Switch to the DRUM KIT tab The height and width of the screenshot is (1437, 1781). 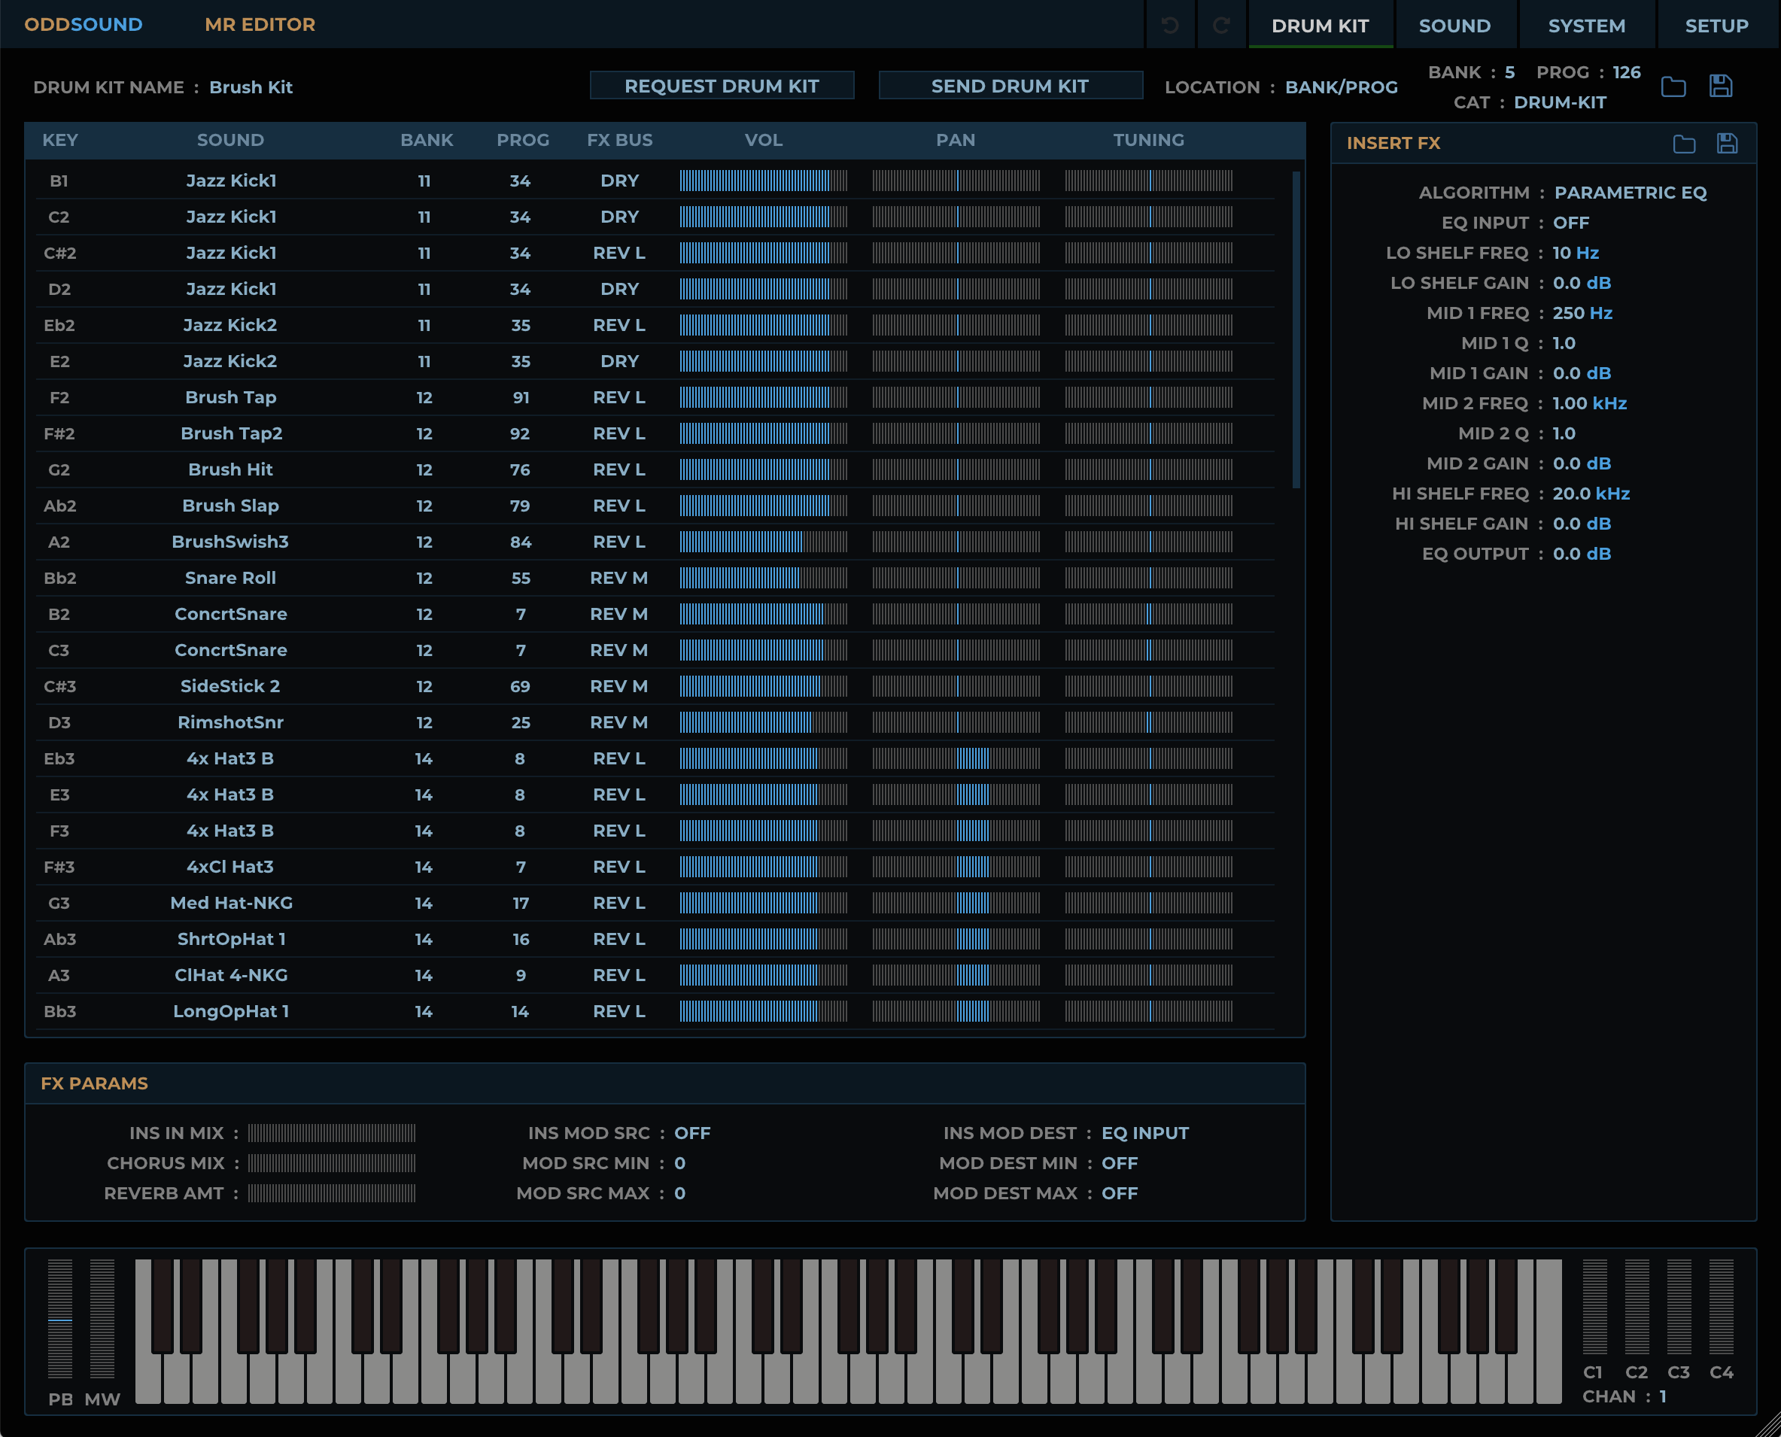pyautogui.click(x=1320, y=26)
